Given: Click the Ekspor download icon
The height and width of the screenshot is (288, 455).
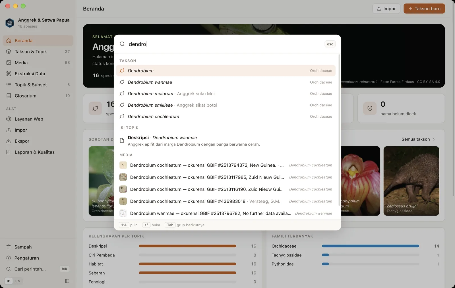Looking at the screenshot, I should click(9, 141).
